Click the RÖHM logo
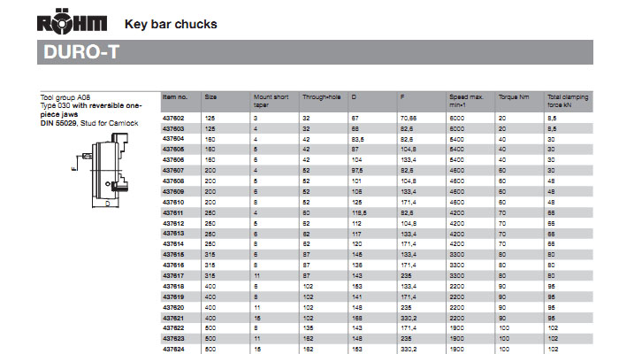Image resolution: width=619 pixels, height=354 pixels. [73, 23]
